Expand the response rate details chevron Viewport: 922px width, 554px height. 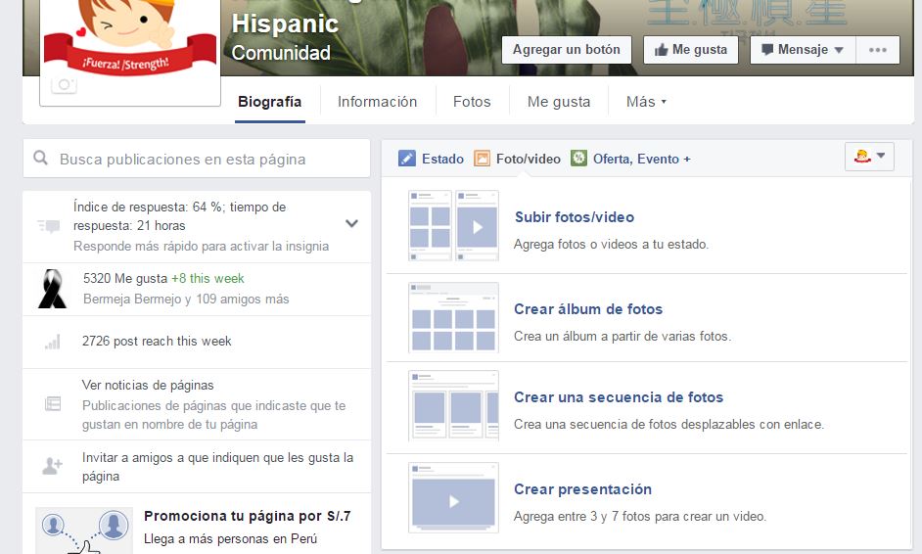351,223
